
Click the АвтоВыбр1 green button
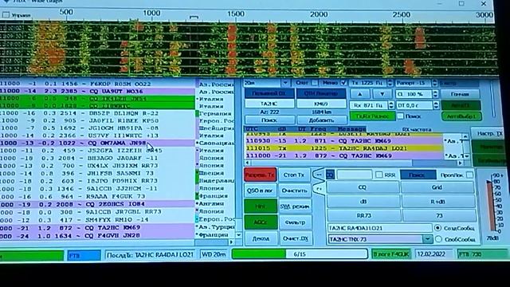pos(461,116)
